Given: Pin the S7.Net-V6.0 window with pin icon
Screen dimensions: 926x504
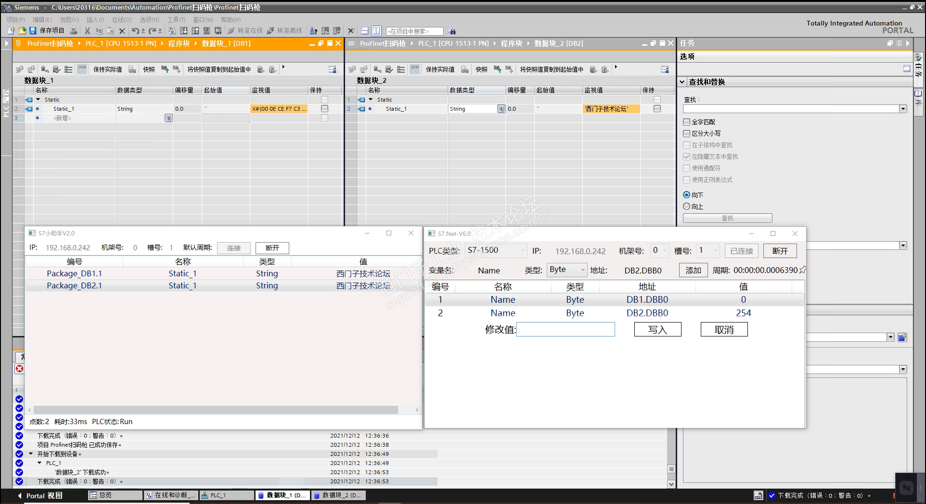Looking at the screenshot, I should point(803,270).
